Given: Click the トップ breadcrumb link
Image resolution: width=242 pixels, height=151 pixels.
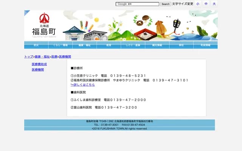Looking at the screenshot, I should click(x=28, y=57).
